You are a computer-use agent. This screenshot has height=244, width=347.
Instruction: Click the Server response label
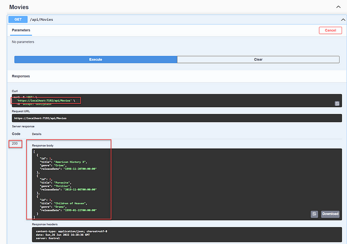click(x=23, y=126)
